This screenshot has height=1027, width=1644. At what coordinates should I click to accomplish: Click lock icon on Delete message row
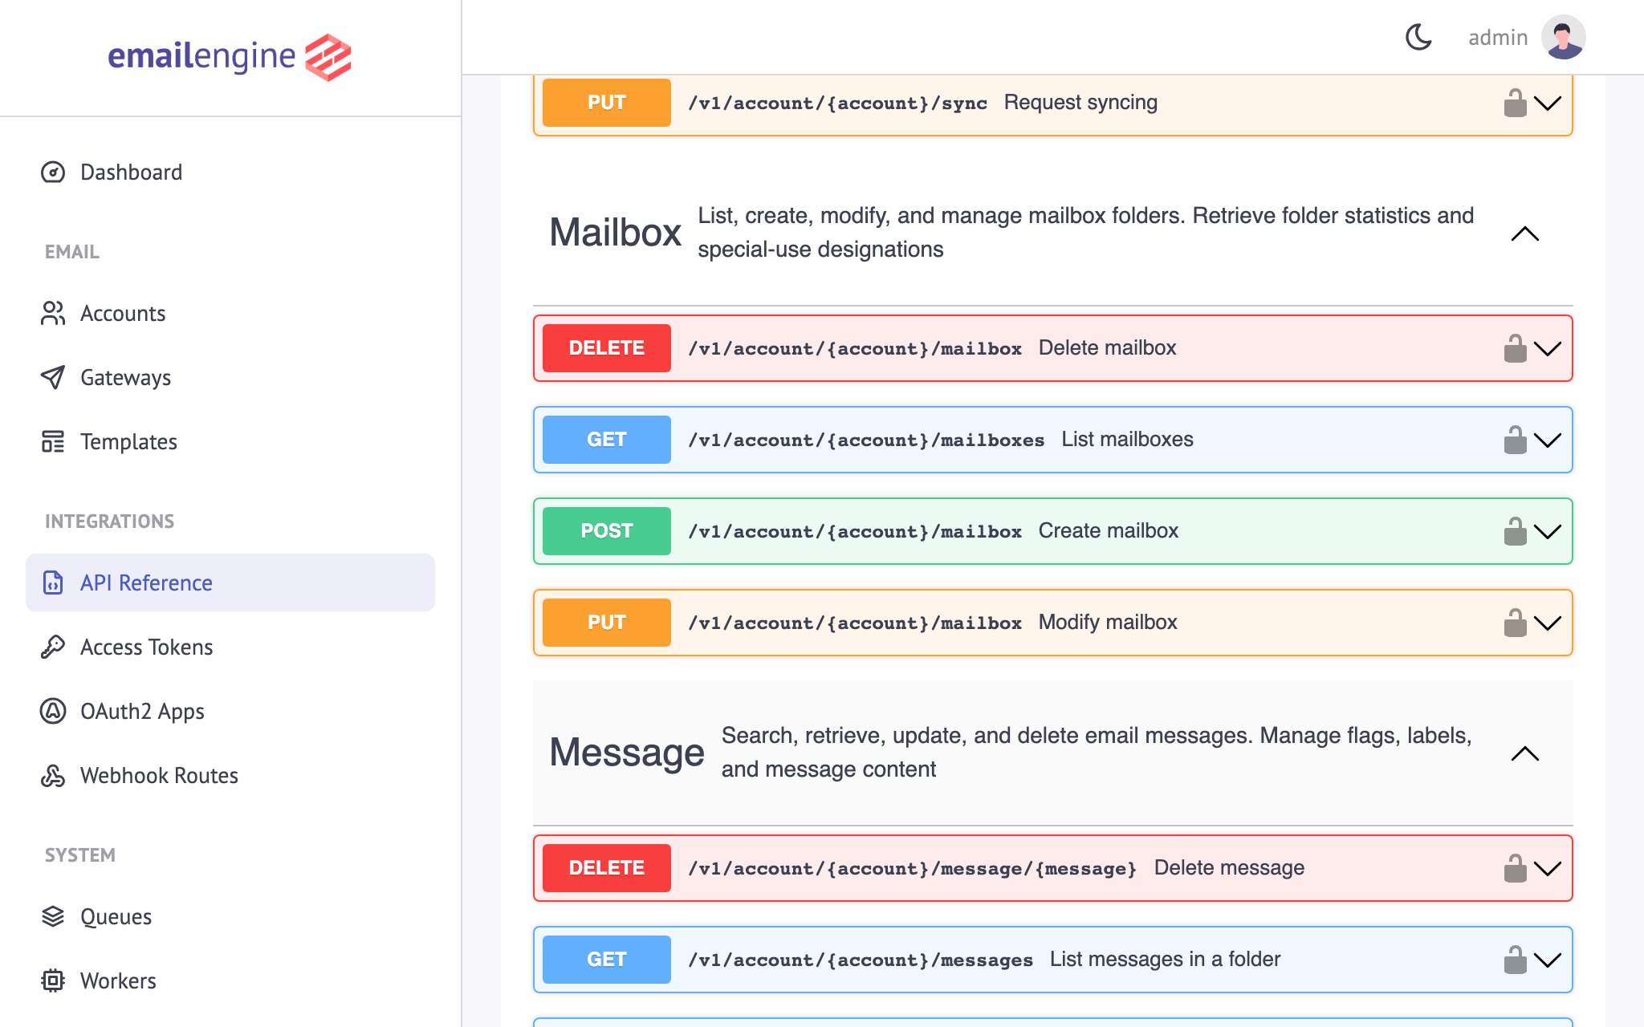1515,868
